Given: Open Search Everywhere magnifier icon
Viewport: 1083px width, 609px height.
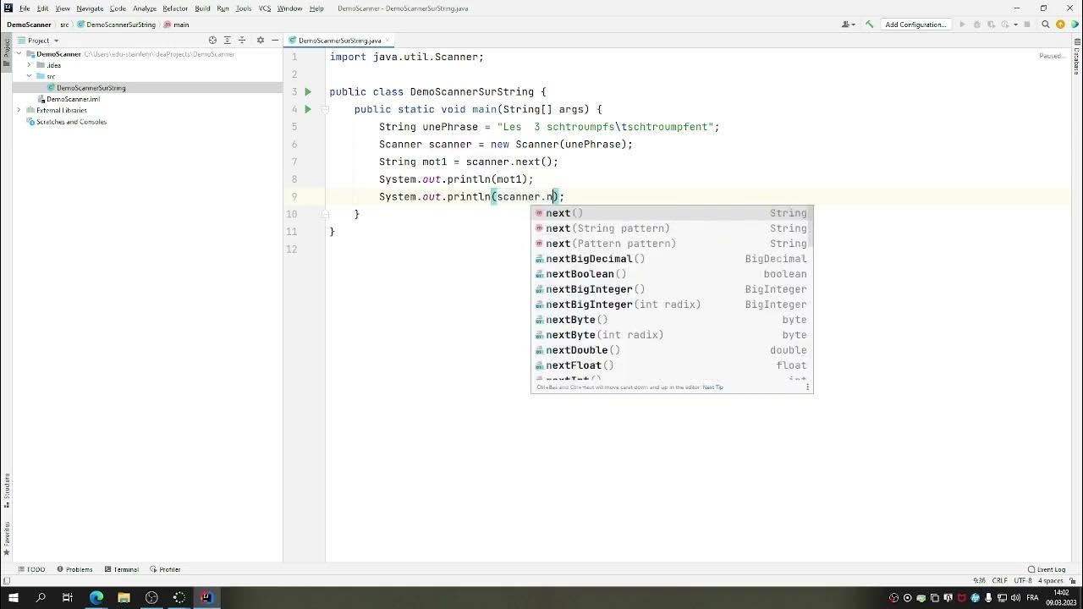Looking at the screenshot, I should [1046, 25].
